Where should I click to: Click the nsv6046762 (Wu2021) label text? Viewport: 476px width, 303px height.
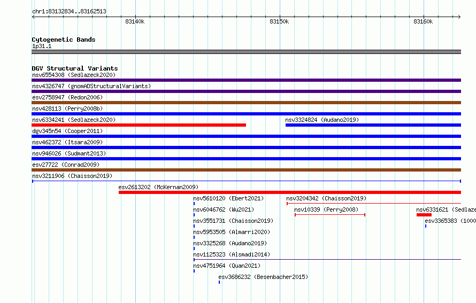point(224,209)
